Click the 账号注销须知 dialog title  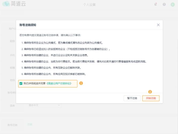tap(28, 25)
